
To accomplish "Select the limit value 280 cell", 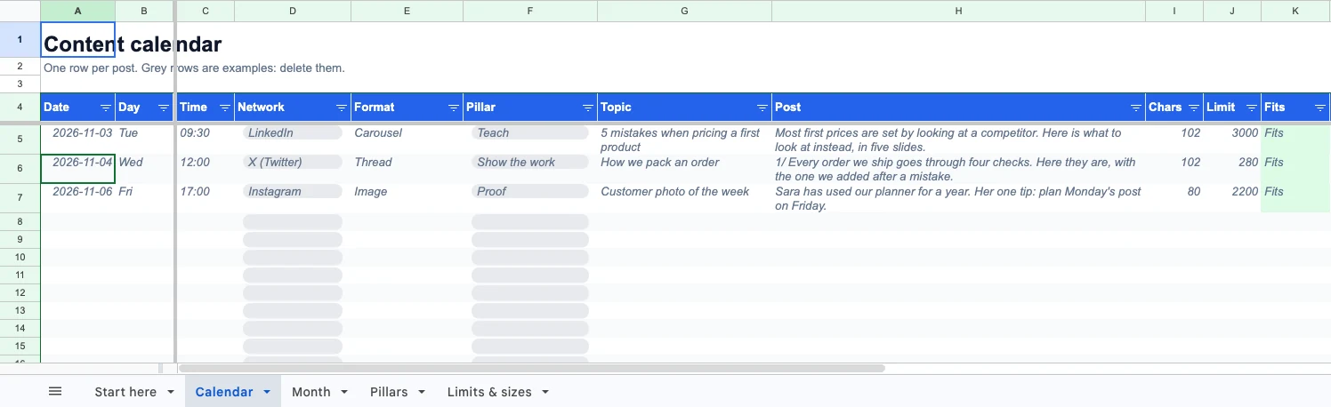I will [1232, 168].
